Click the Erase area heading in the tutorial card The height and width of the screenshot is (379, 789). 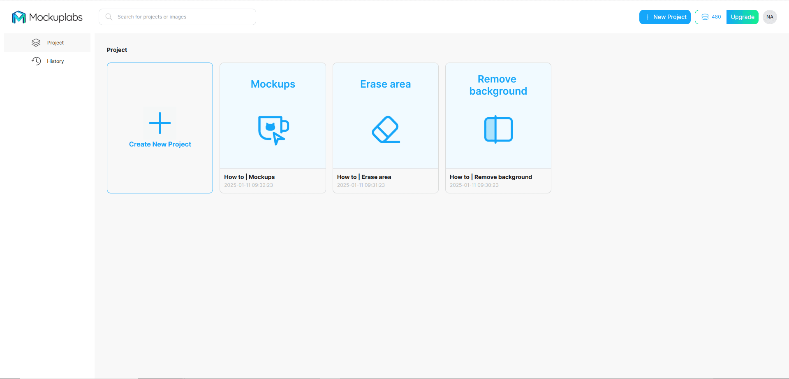[x=386, y=84]
